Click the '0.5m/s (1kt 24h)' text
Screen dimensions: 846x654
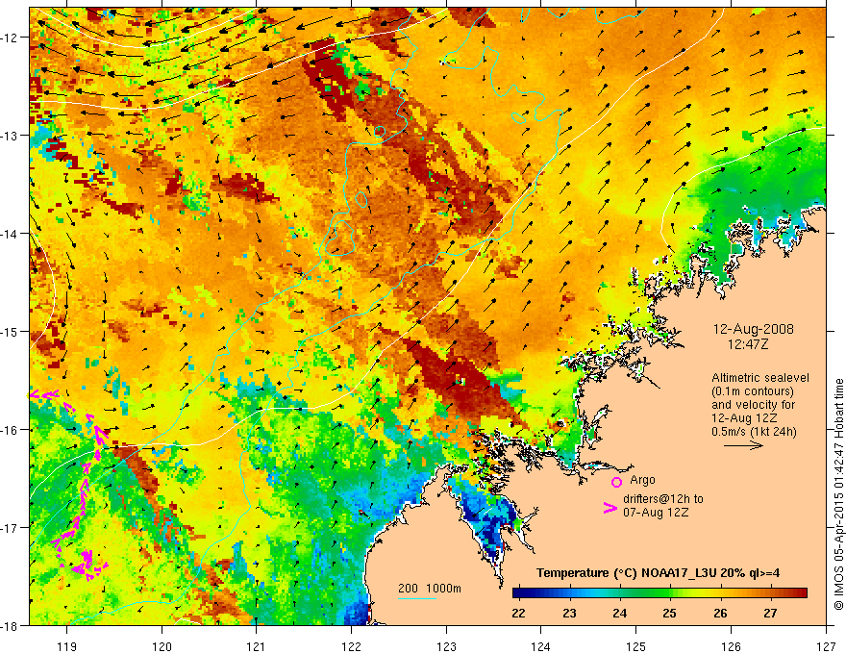pyautogui.click(x=754, y=431)
